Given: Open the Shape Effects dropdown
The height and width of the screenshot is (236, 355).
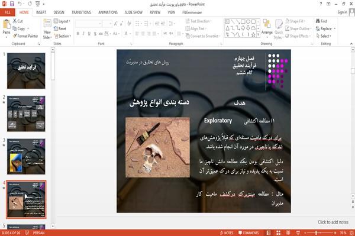Looking at the screenshot, I should coord(298,36).
